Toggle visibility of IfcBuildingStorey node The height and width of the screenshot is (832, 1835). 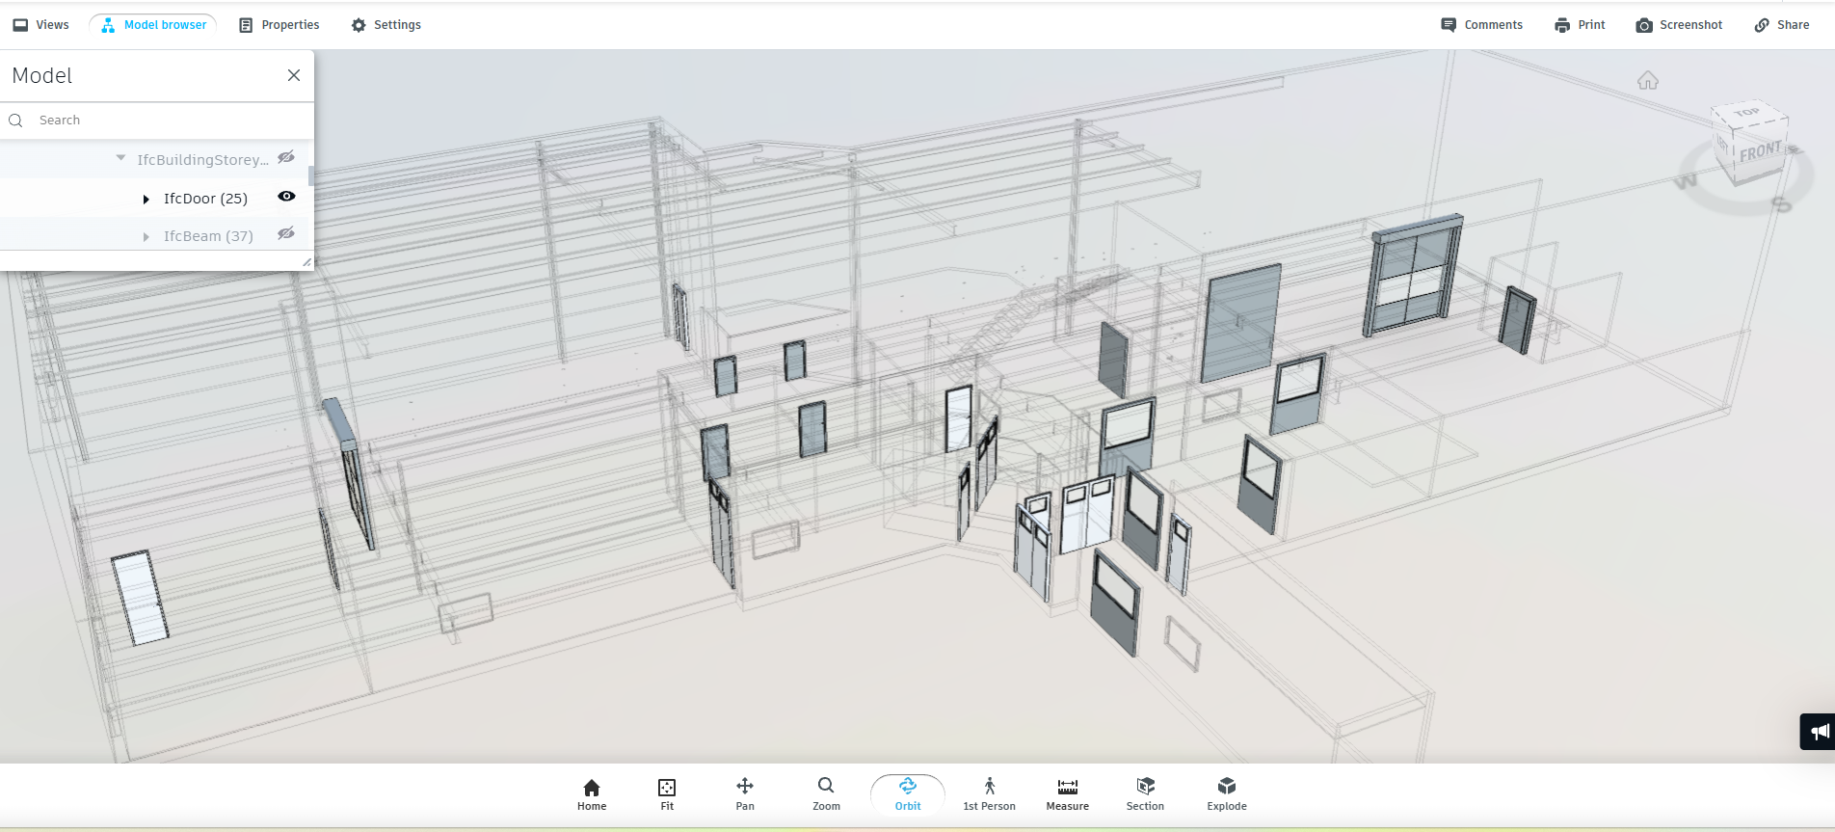(286, 157)
